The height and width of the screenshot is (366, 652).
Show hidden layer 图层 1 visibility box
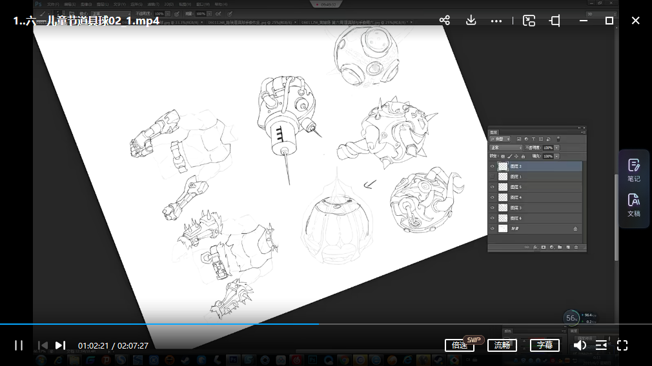[x=493, y=177]
